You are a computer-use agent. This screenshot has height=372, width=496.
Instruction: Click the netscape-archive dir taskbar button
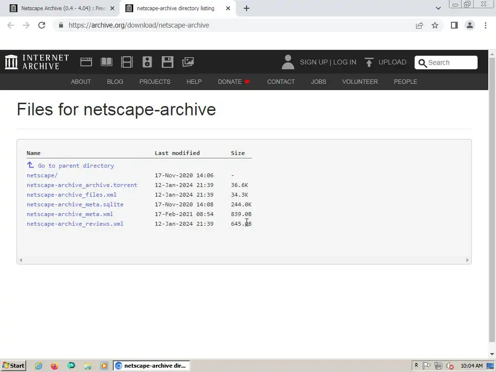pyautogui.click(x=151, y=366)
